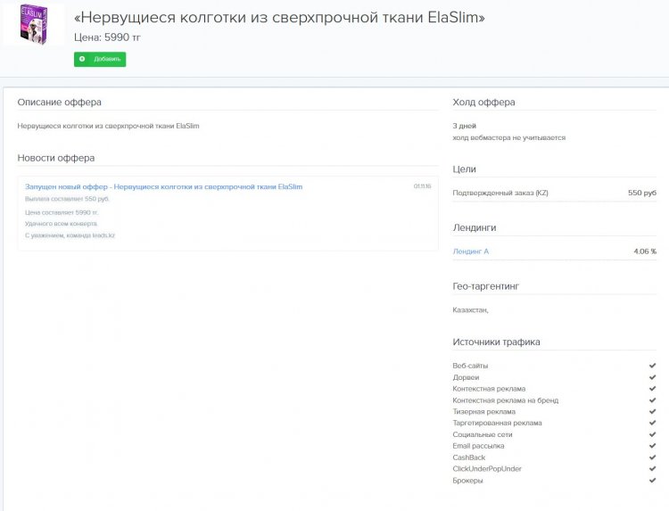Open the Лендинг A link
Image resolution: width=669 pixels, height=511 pixels.
coord(471,251)
